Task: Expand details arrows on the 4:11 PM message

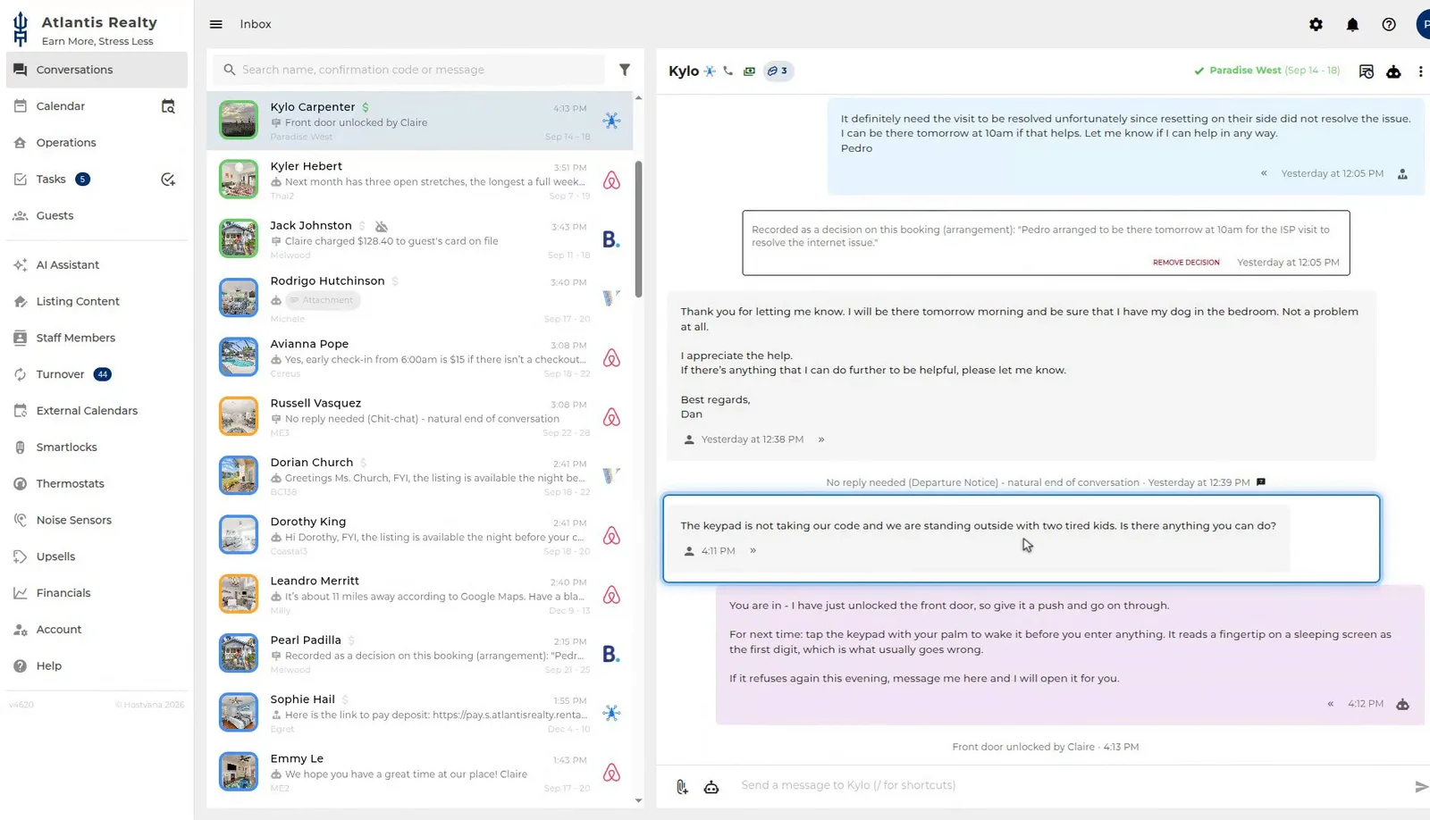Action: point(753,551)
